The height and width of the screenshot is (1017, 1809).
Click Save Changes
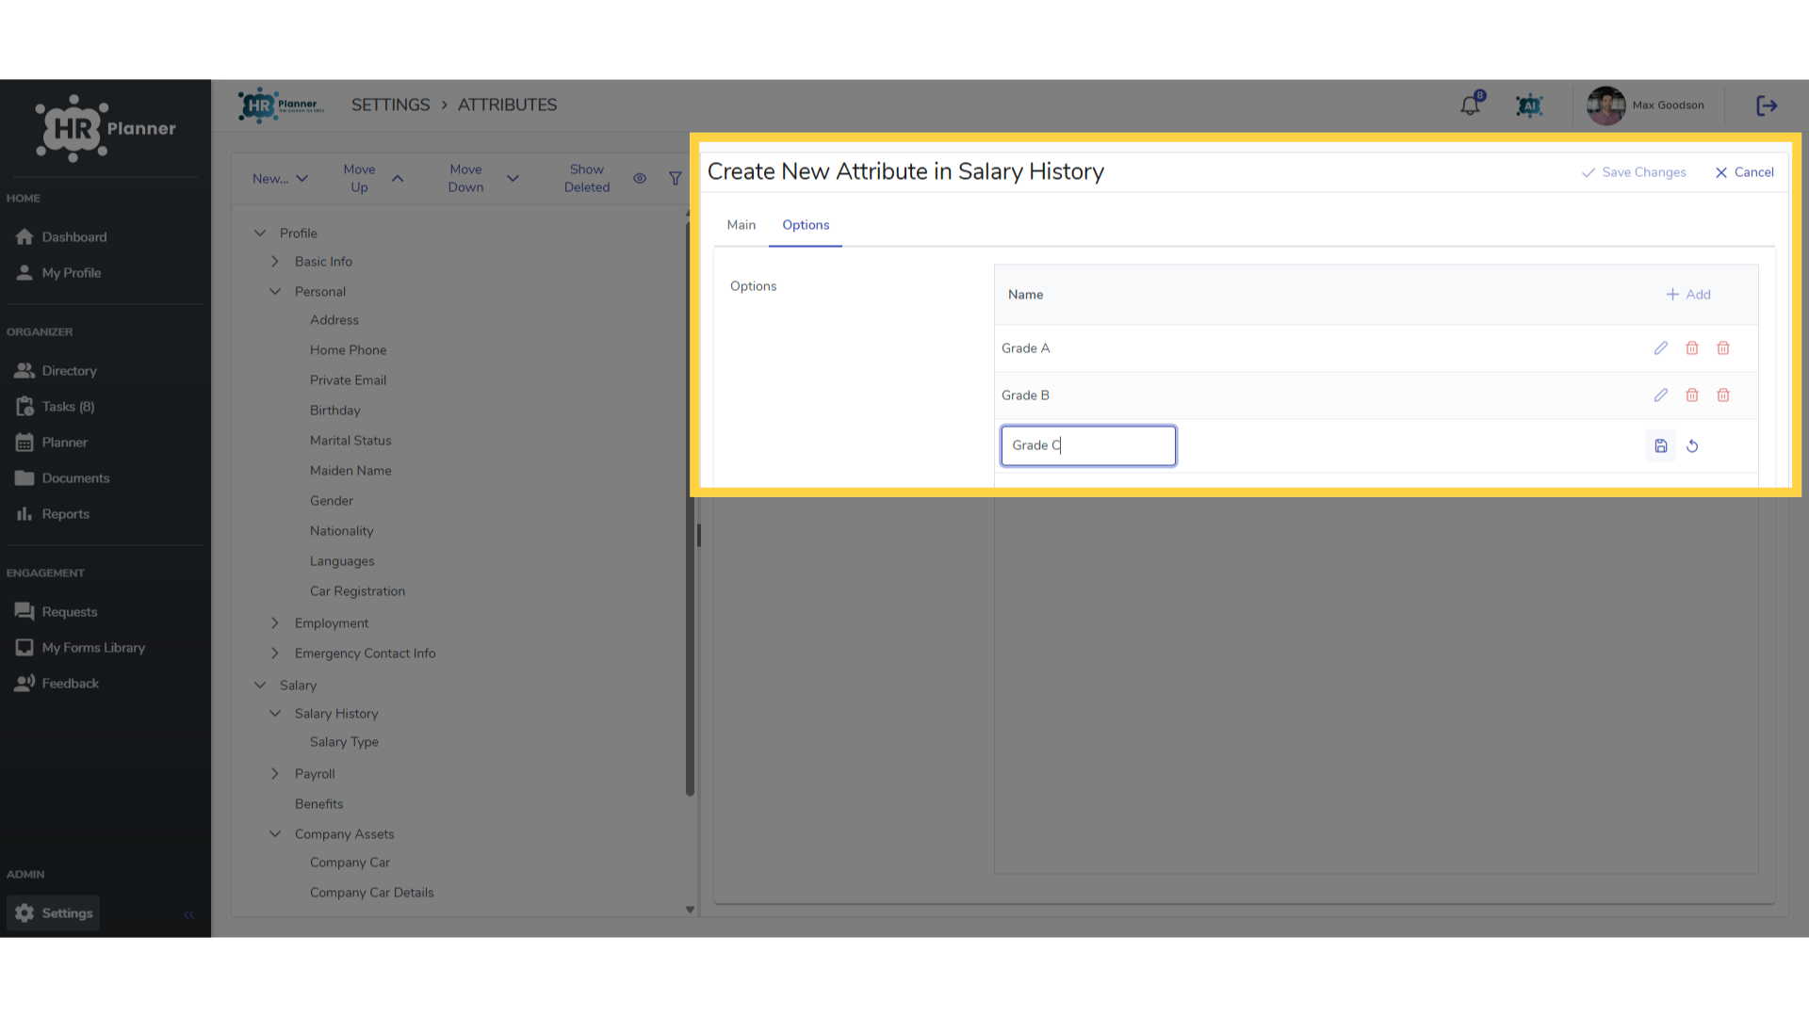pos(1634,172)
